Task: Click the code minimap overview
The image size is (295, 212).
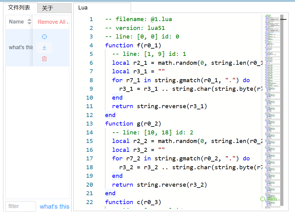Action: click(272, 111)
